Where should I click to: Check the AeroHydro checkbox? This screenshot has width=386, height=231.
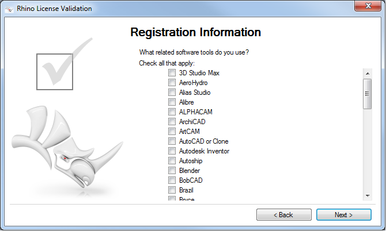172,83
